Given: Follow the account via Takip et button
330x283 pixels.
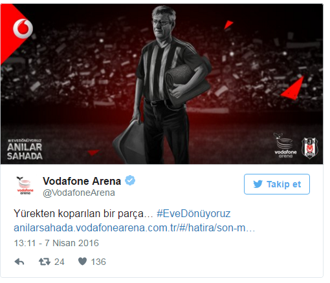Looking at the screenshot, I should click(277, 184).
